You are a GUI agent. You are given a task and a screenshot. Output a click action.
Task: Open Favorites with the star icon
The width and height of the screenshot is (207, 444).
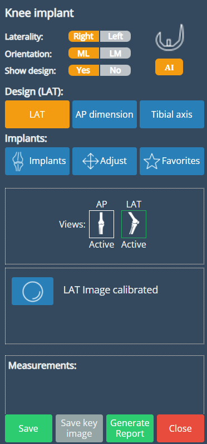pos(172,161)
